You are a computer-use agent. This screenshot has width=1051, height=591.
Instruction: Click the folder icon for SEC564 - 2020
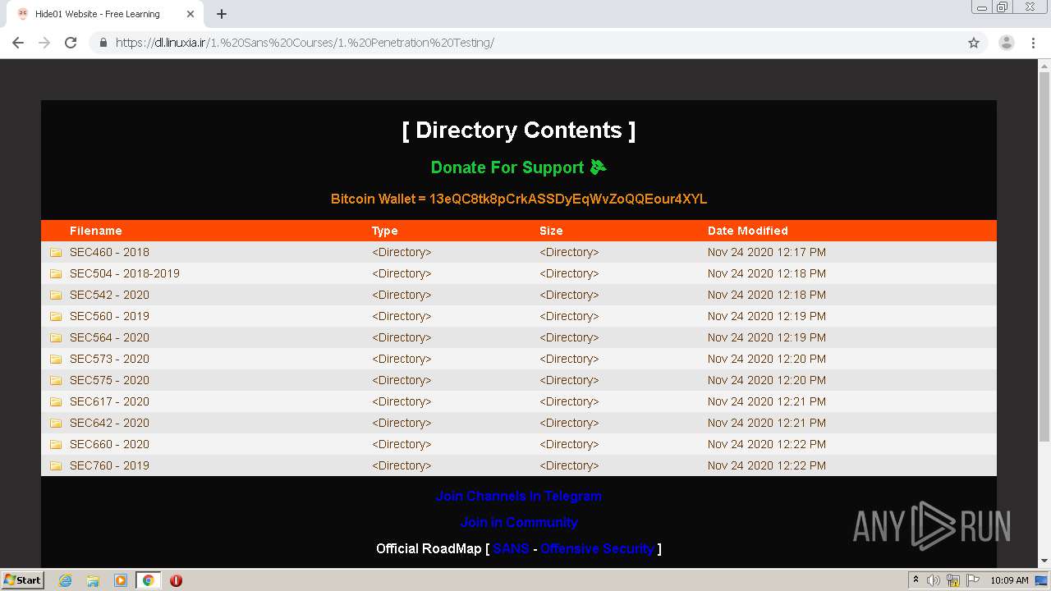(x=56, y=337)
